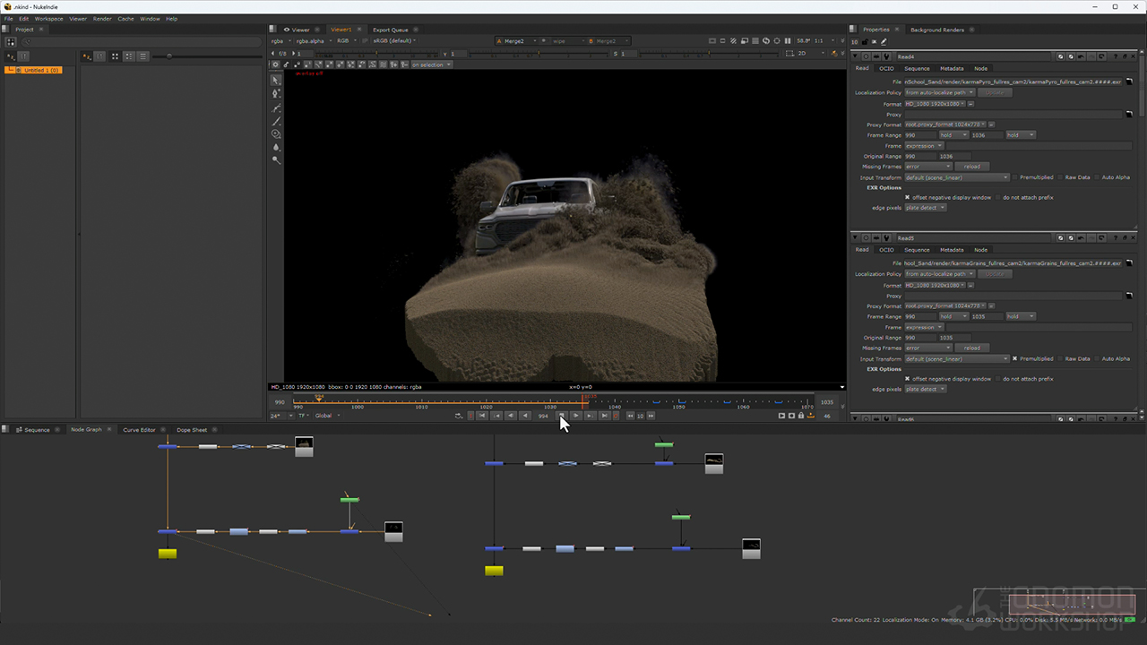Open the Render menu
The image size is (1147, 645).
(x=102, y=18)
